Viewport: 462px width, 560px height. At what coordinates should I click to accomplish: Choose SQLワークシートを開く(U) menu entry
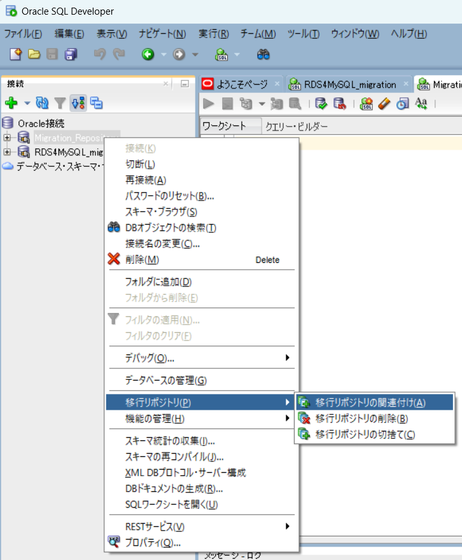(202, 504)
